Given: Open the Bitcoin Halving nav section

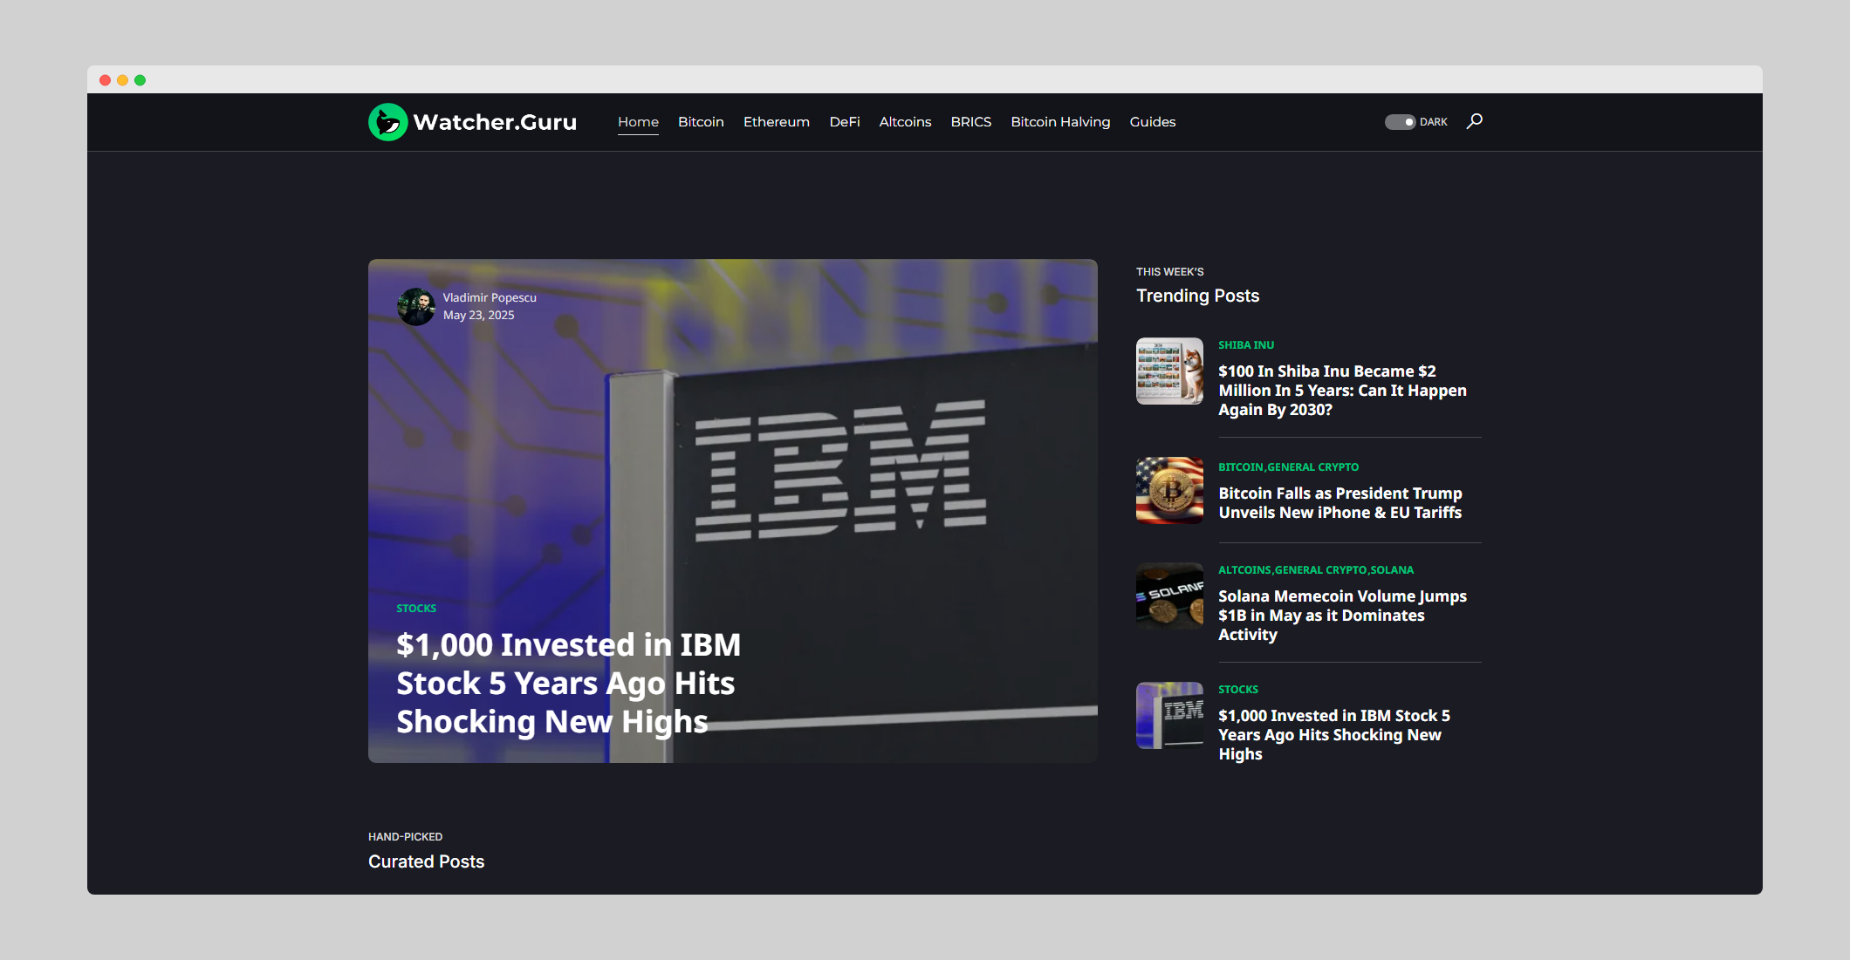Looking at the screenshot, I should (x=1060, y=122).
